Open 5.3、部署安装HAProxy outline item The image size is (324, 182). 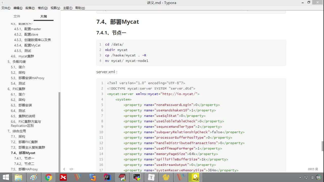coord(28,78)
